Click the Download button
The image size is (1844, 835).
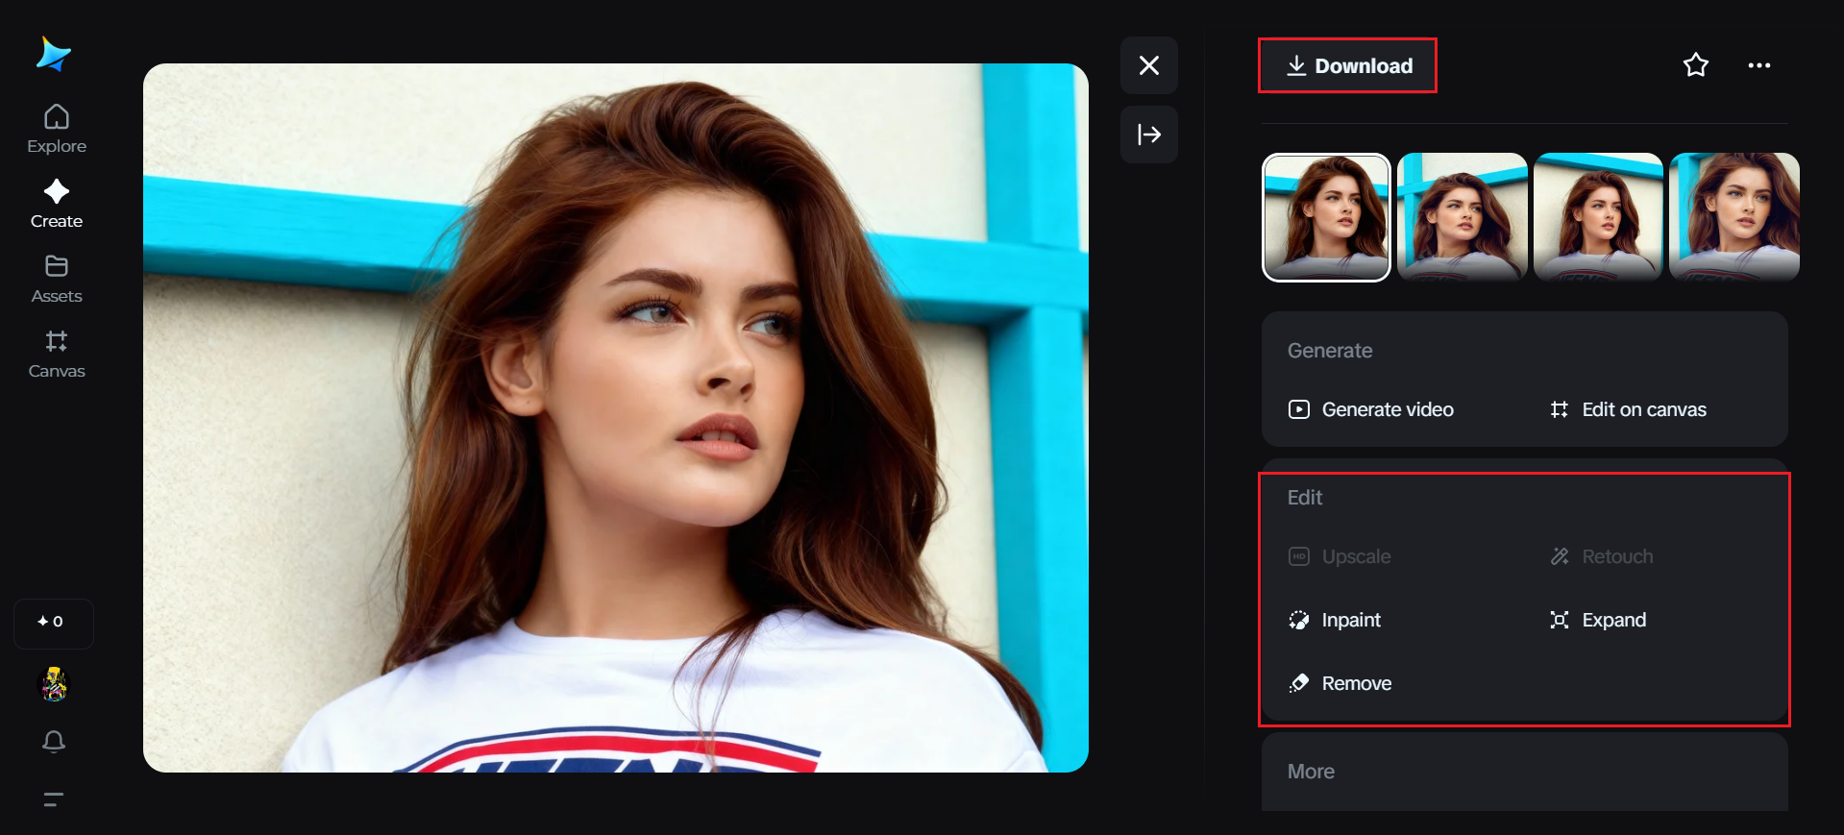1348,65
